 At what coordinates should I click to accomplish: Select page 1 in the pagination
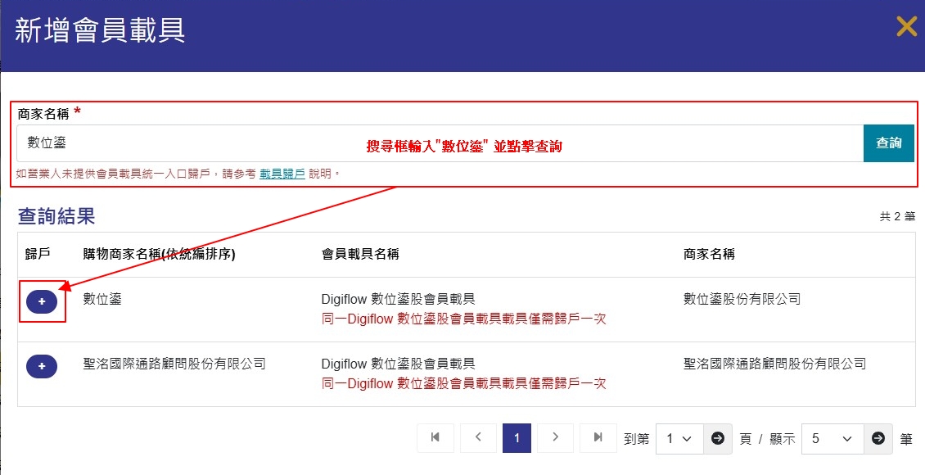[517, 438]
